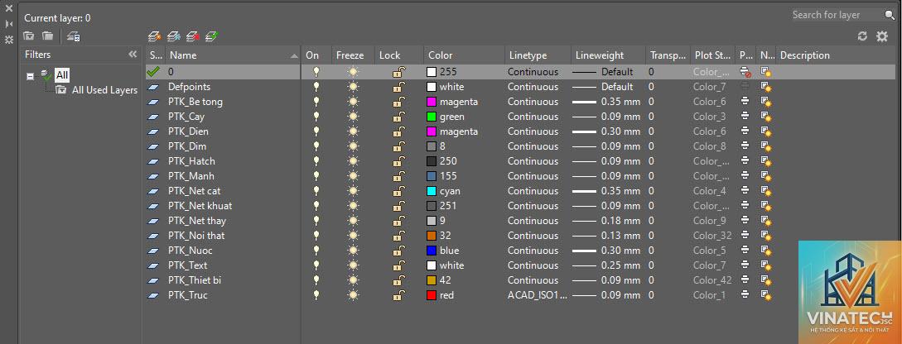Click the search magnifier icon
Image resolution: width=902 pixels, height=344 pixels.
890,15
